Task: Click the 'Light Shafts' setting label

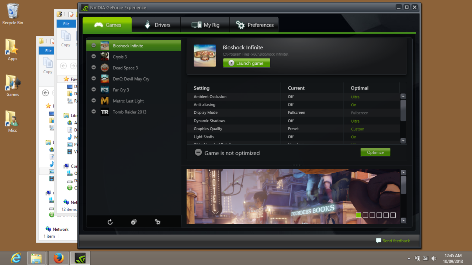Action: [204, 137]
